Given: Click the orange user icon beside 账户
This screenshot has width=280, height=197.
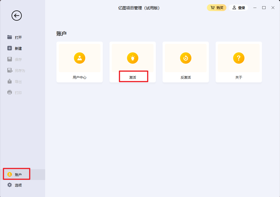Looking at the screenshot, I should (x=10, y=174).
